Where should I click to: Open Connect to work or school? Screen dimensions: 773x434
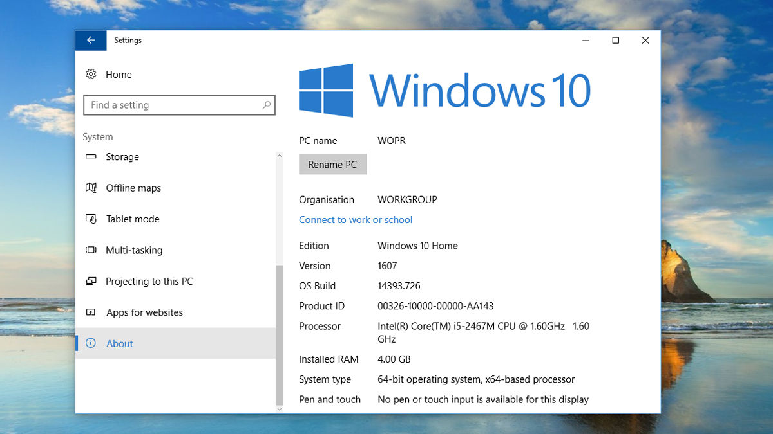356,220
